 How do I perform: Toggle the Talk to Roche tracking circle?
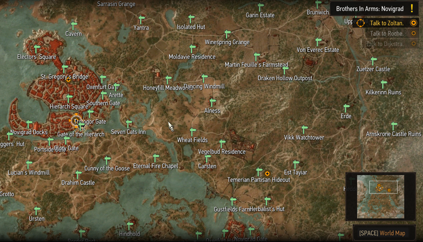(x=413, y=34)
